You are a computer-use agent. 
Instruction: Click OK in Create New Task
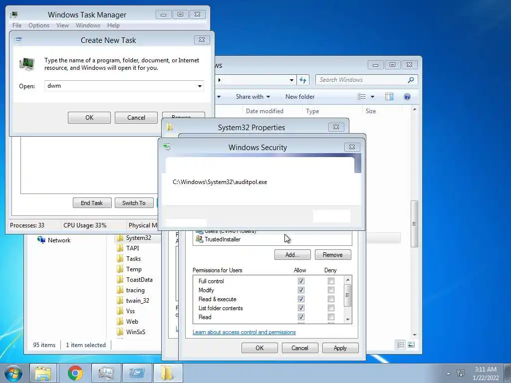click(x=89, y=118)
